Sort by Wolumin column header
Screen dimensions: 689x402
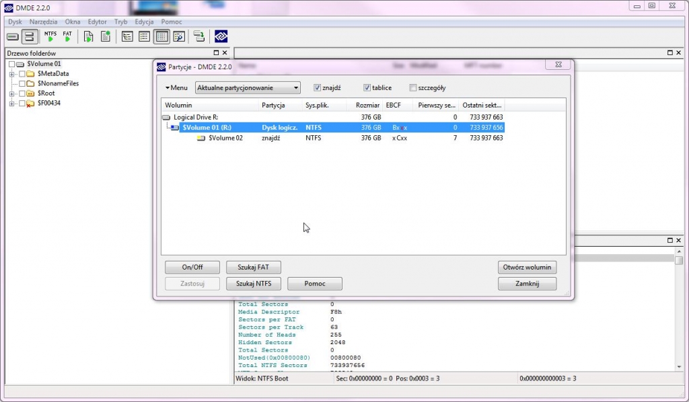[210, 106]
